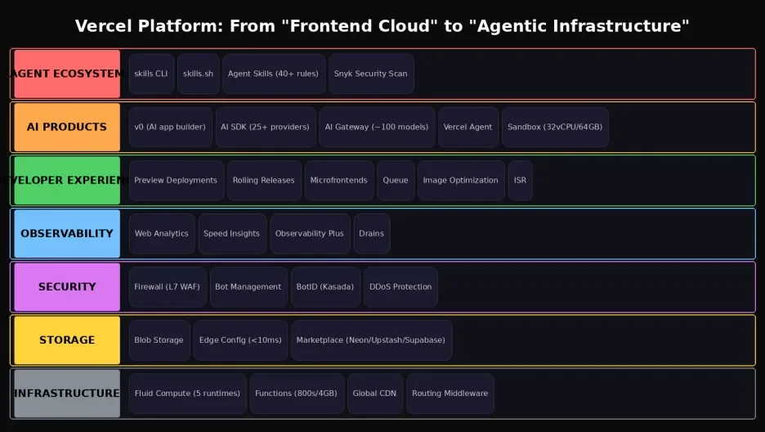Image resolution: width=765 pixels, height=432 pixels.
Task: Select the Vercel Agent chip
Action: [x=467, y=127]
